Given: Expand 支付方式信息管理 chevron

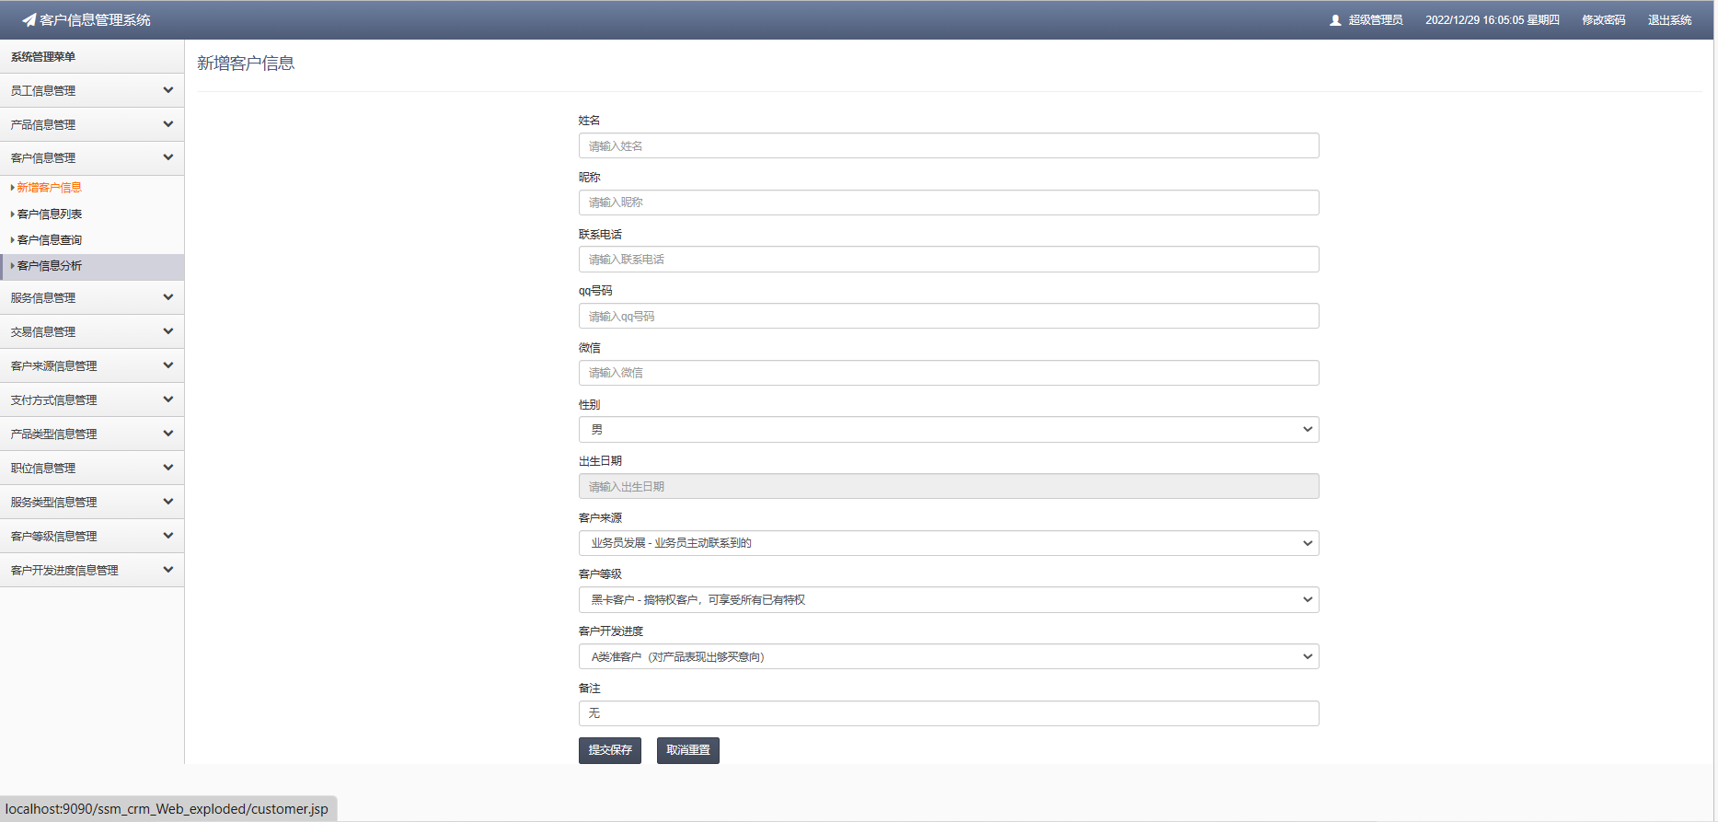Looking at the screenshot, I should coord(167,399).
